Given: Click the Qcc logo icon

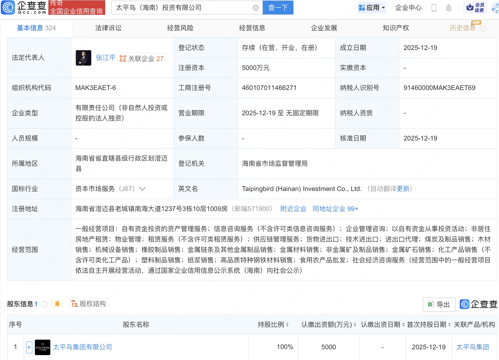Looking at the screenshot, I should click(x=8, y=7).
